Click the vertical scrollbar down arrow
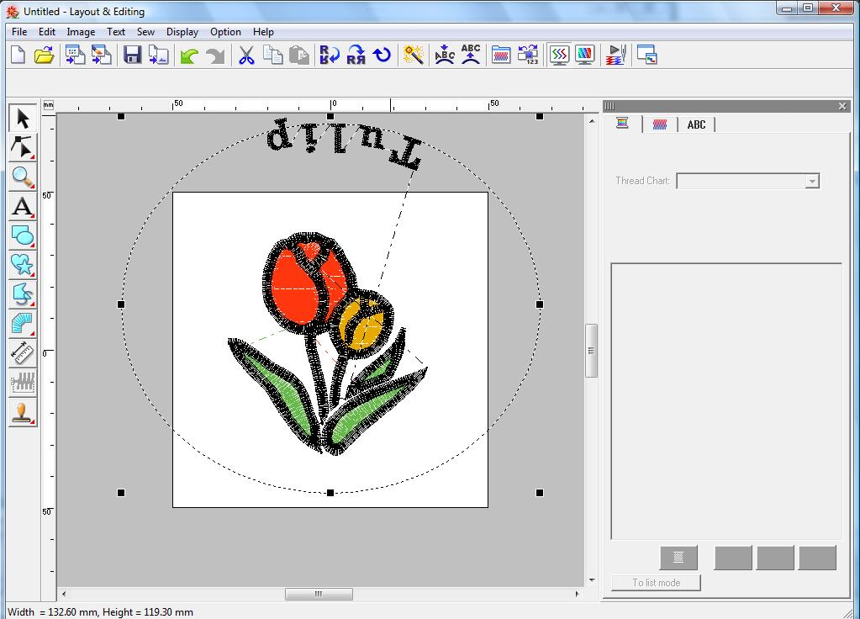The width and height of the screenshot is (860, 619). [x=591, y=580]
